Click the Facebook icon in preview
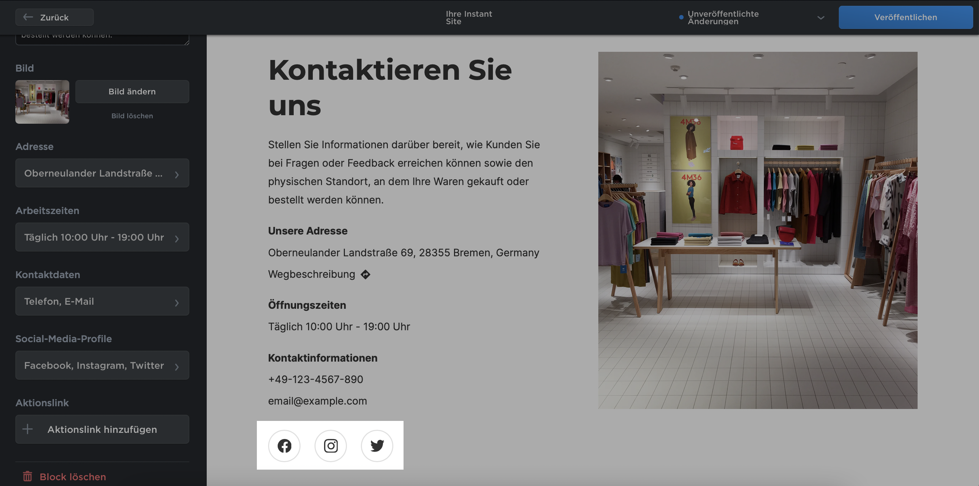Image resolution: width=979 pixels, height=486 pixels. tap(284, 445)
